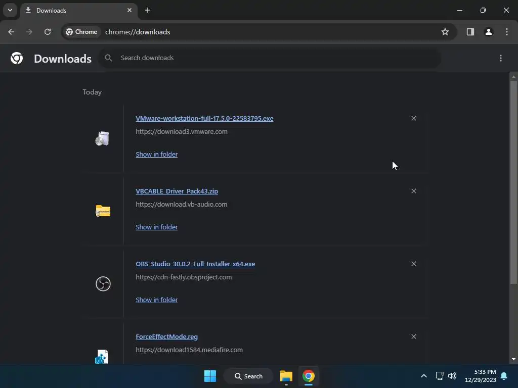518x388 pixels.
Task: Show VMware download in folder
Action: (157, 155)
